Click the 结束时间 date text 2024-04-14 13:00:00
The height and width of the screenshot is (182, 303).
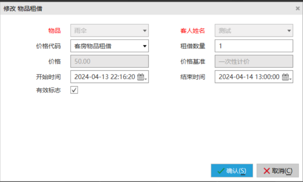(249, 77)
